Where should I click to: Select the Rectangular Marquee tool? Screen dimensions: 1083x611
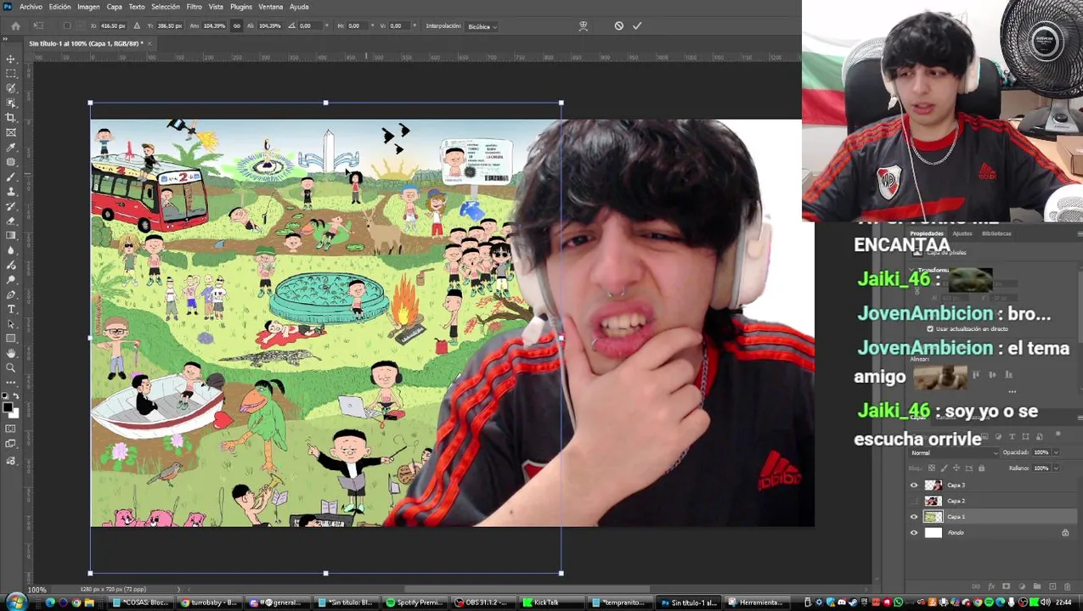[x=11, y=74]
